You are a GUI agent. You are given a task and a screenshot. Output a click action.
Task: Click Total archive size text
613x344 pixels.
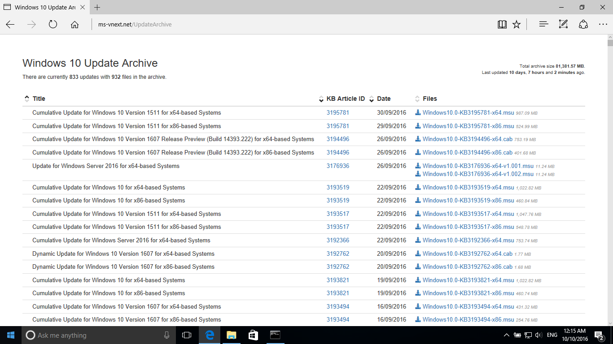(x=552, y=66)
